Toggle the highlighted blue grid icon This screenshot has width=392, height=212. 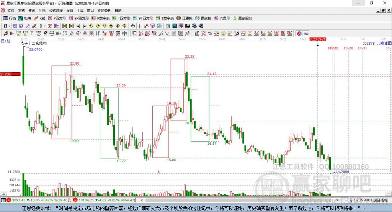pos(15,26)
